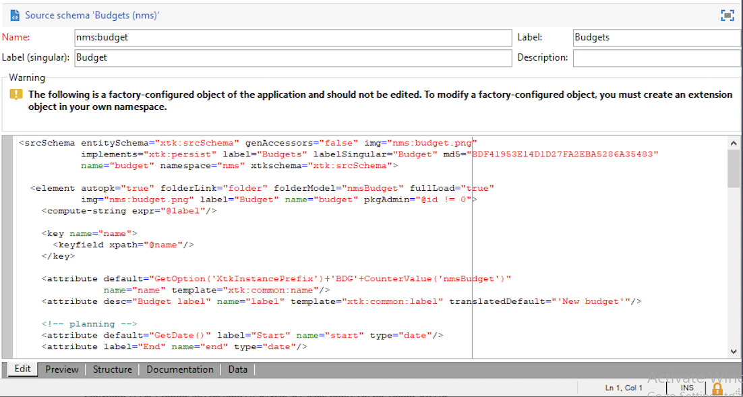Click the code editor scroll down arrow
Screen dimensions: 743x397
pyautogui.click(x=734, y=352)
